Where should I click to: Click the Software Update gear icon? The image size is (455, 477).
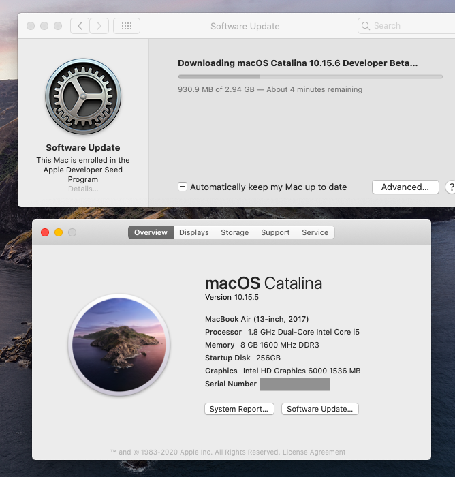[83, 97]
